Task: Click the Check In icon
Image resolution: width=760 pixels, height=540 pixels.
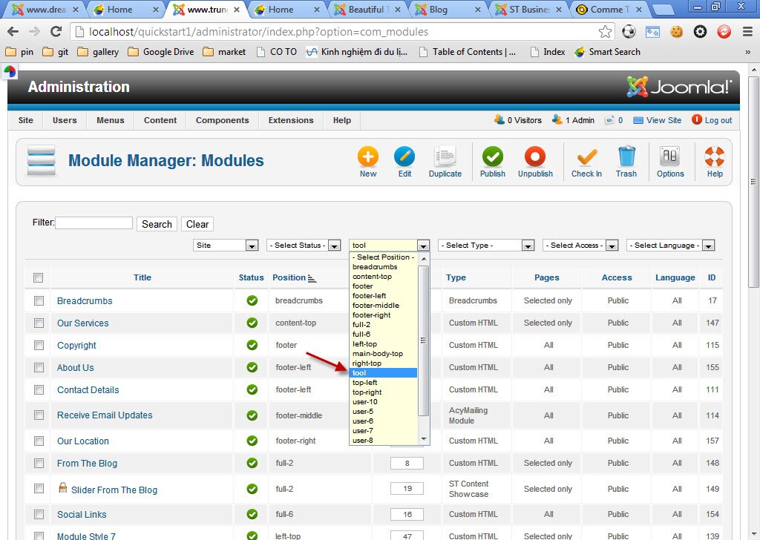Action: pyautogui.click(x=586, y=157)
